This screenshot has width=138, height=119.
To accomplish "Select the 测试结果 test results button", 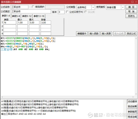I will (x=132, y=106).
